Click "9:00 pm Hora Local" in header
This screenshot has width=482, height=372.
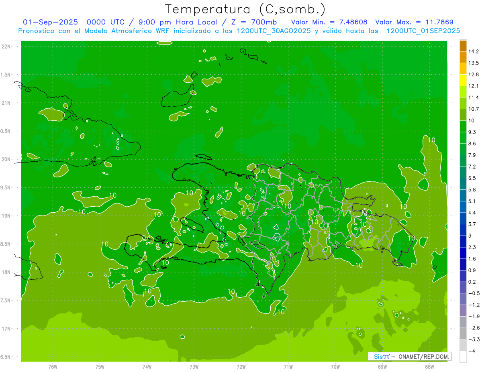point(178,22)
